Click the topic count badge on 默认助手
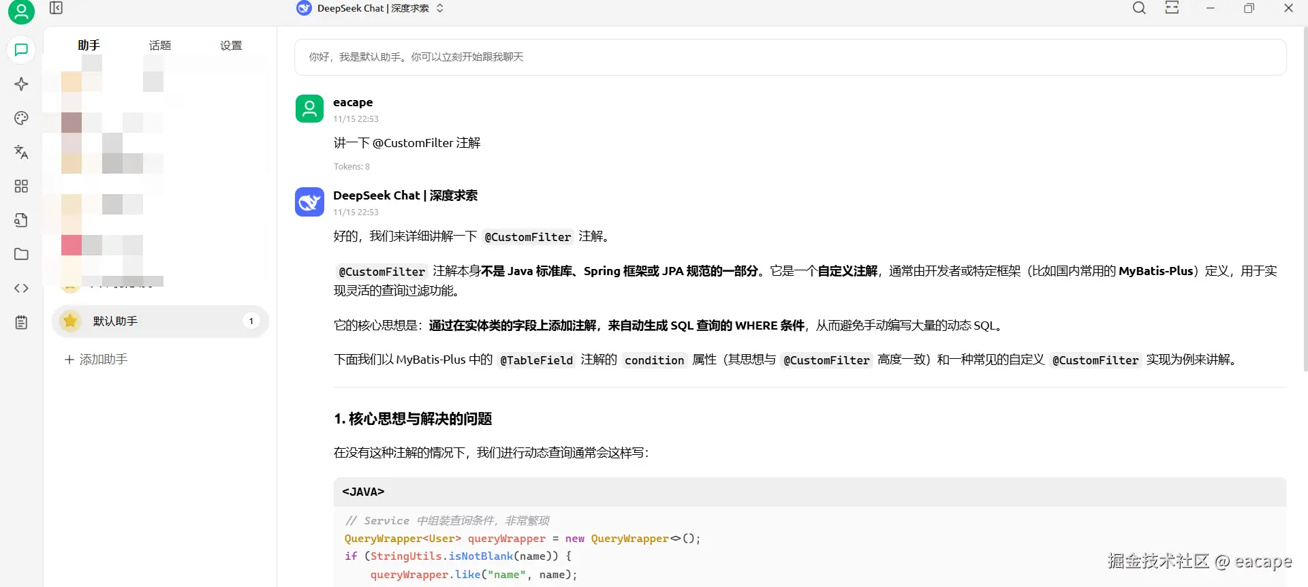Viewport: 1308px width, 587px height. pos(251,321)
